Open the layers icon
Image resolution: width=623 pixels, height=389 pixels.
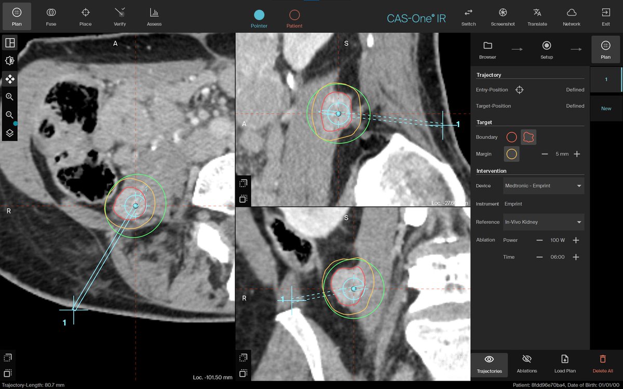click(9, 133)
